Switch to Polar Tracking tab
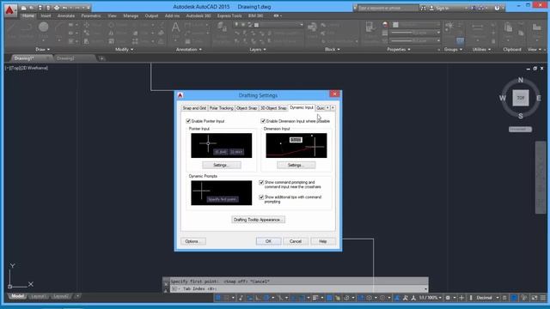Image resolution: width=550 pixels, height=309 pixels. [x=222, y=108]
